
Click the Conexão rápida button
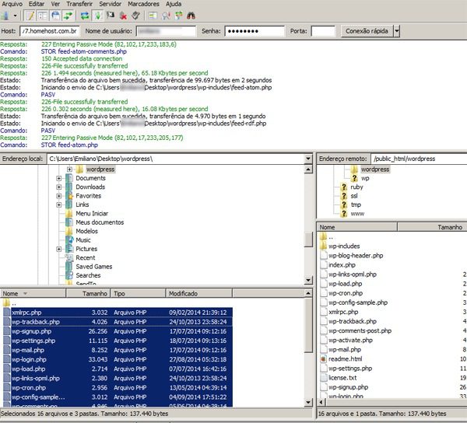tap(367, 31)
